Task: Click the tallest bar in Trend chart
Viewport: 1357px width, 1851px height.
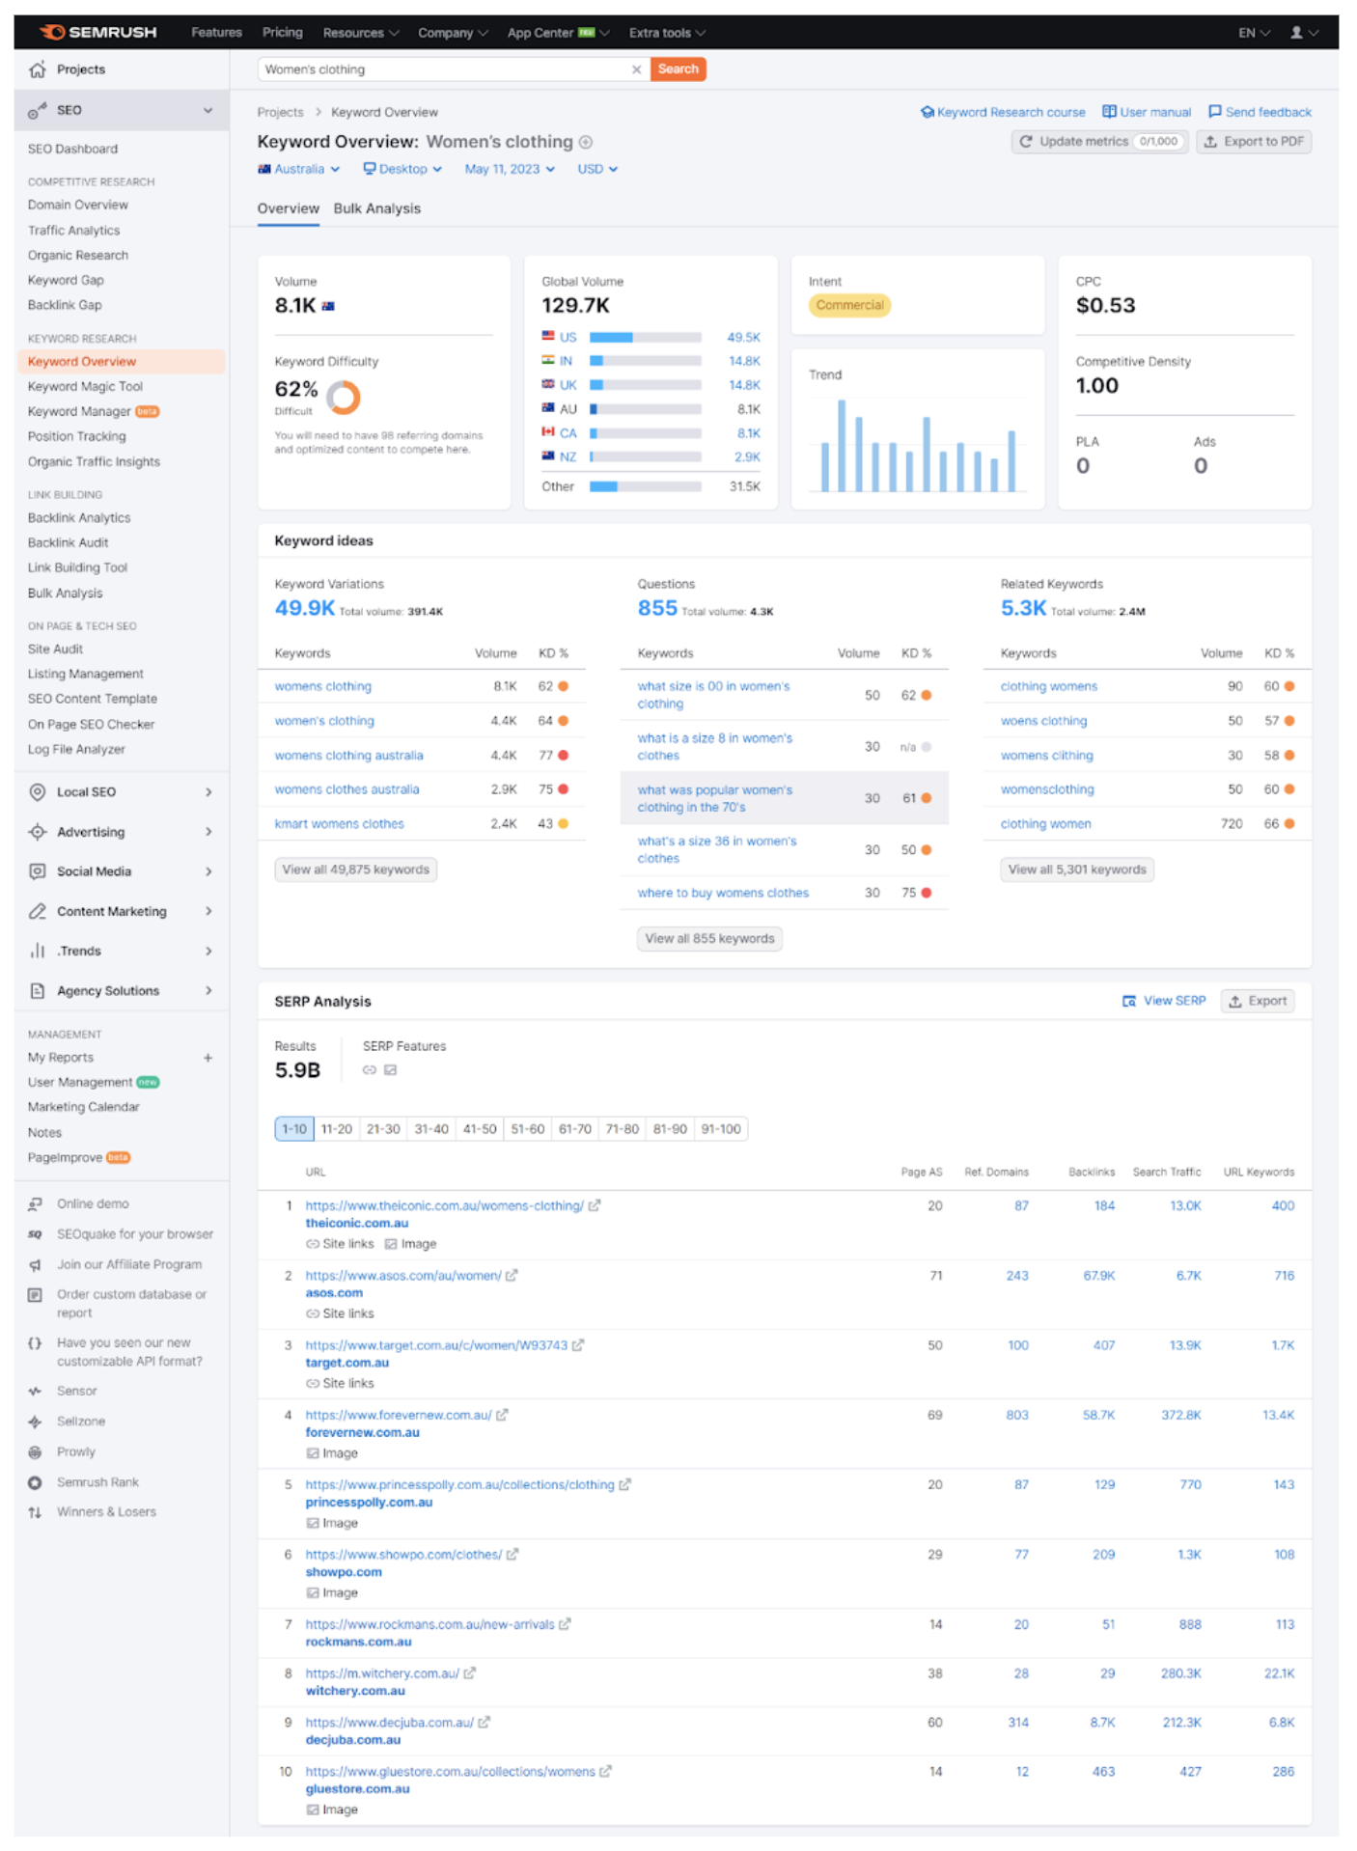Action: point(842,446)
